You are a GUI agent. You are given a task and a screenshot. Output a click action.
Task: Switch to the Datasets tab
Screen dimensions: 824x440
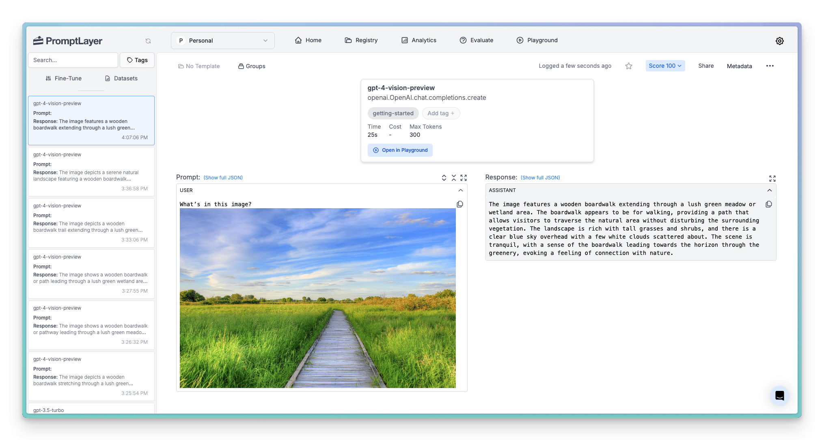point(121,78)
